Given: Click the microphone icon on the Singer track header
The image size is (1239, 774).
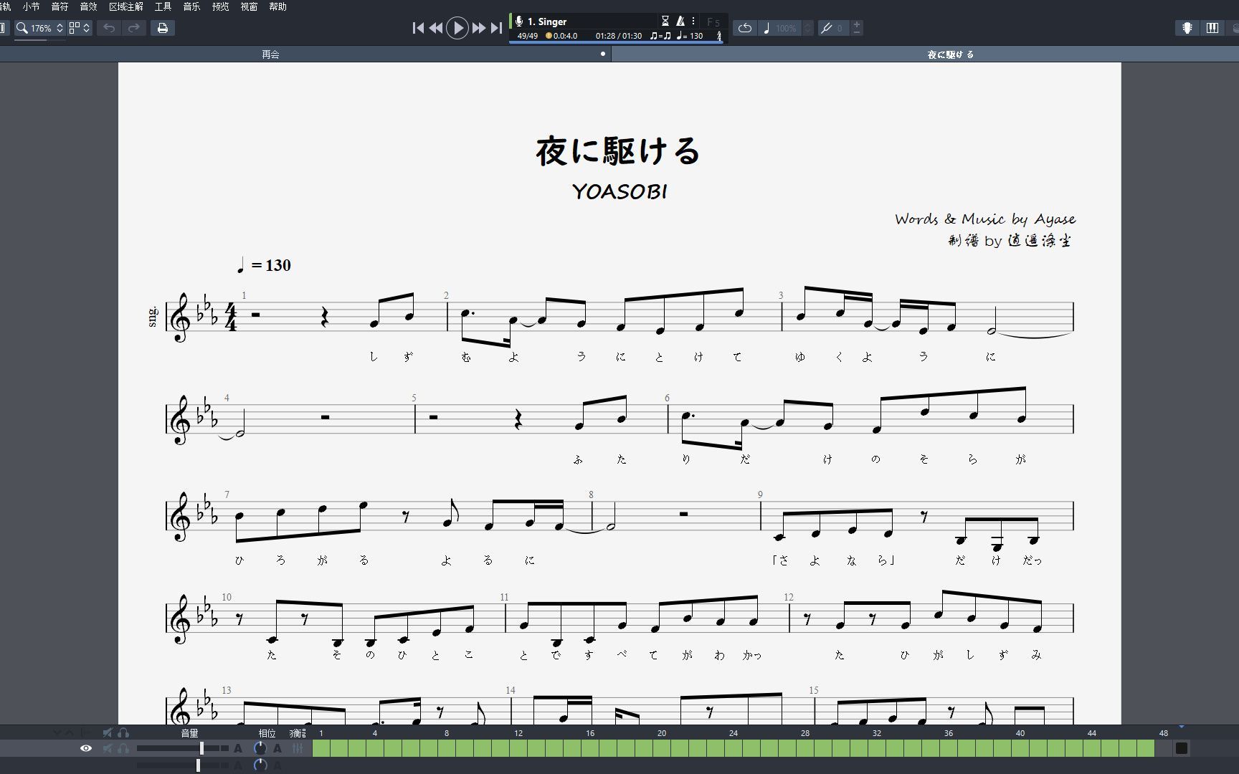Looking at the screenshot, I should pyautogui.click(x=519, y=21).
